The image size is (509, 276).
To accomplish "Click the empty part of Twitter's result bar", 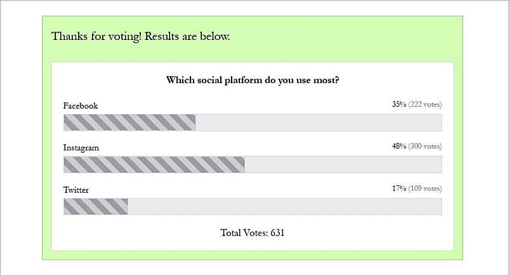I will tap(286, 206).
